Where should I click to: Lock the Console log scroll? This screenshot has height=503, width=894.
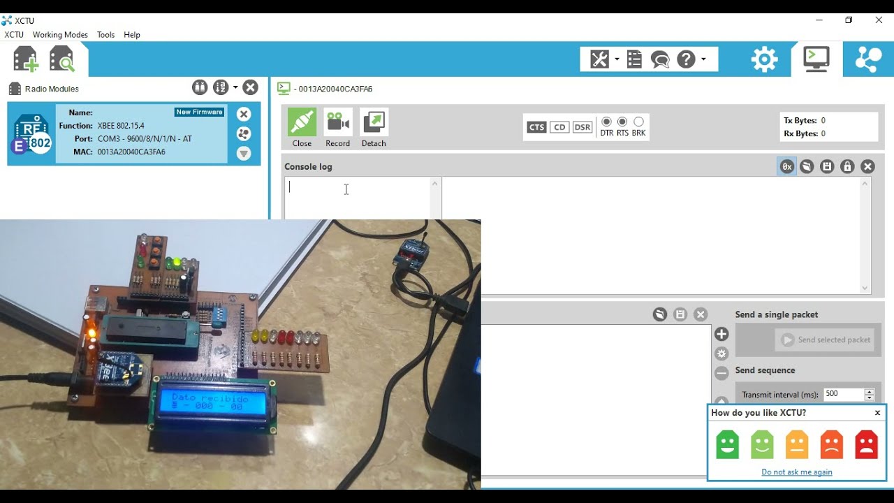(847, 166)
